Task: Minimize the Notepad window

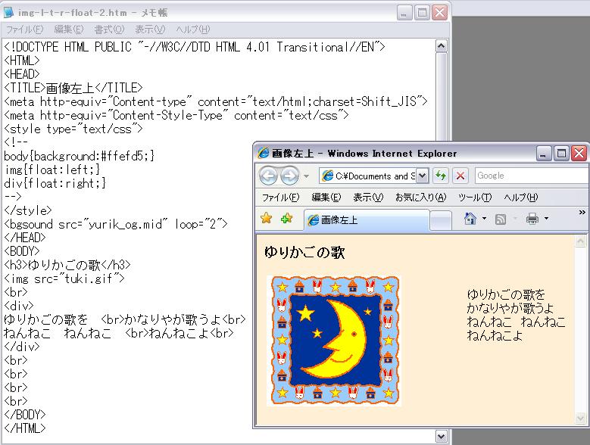Action: 404,13
